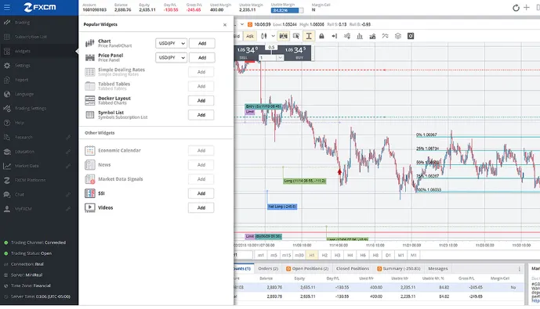The height and width of the screenshot is (309, 540).
Task: Add the Price Panel widget
Action: pyautogui.click(x=201, y=58)
